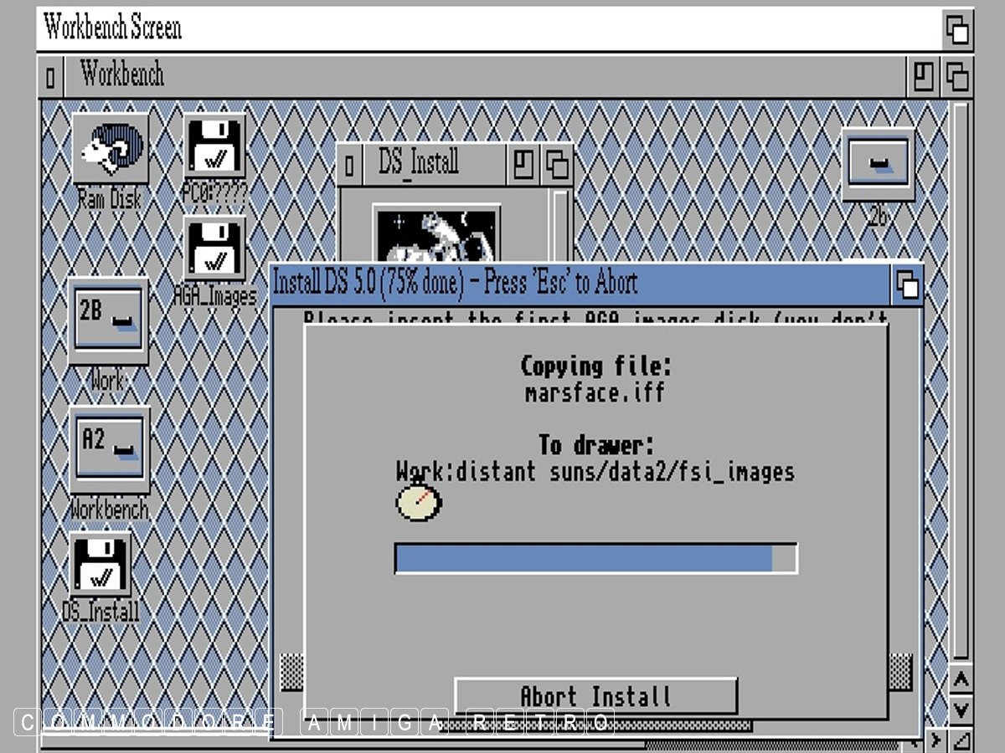Click the DS_Install window zoom gadget
The width and height of the screenshot is (1005, 753).
pos(524,164)
